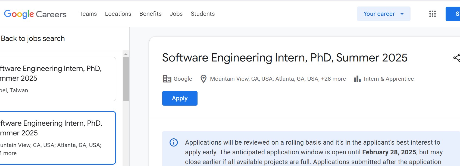Viewport: 460px width, 166px height.
Task: Open the Locations menu item
Action: (118, 14)
